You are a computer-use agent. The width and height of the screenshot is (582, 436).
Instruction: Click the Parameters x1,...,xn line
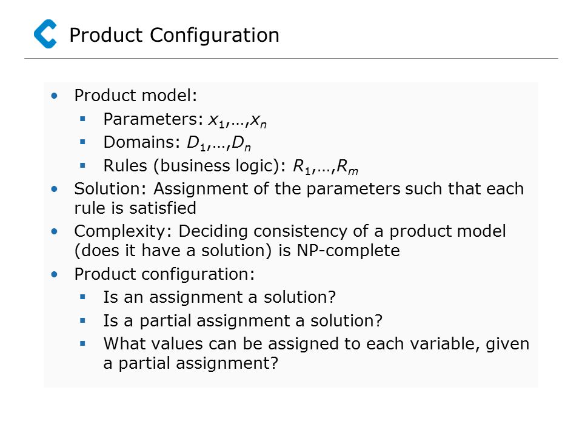coord(185,119)
